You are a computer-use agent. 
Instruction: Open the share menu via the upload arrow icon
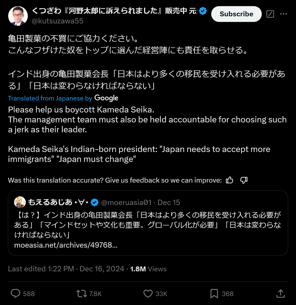point(280,293)
